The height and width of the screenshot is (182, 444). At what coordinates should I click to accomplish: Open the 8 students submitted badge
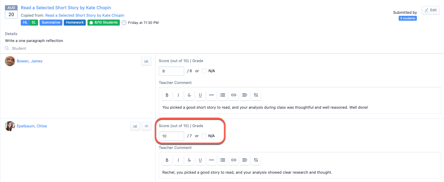coord(408,18)
